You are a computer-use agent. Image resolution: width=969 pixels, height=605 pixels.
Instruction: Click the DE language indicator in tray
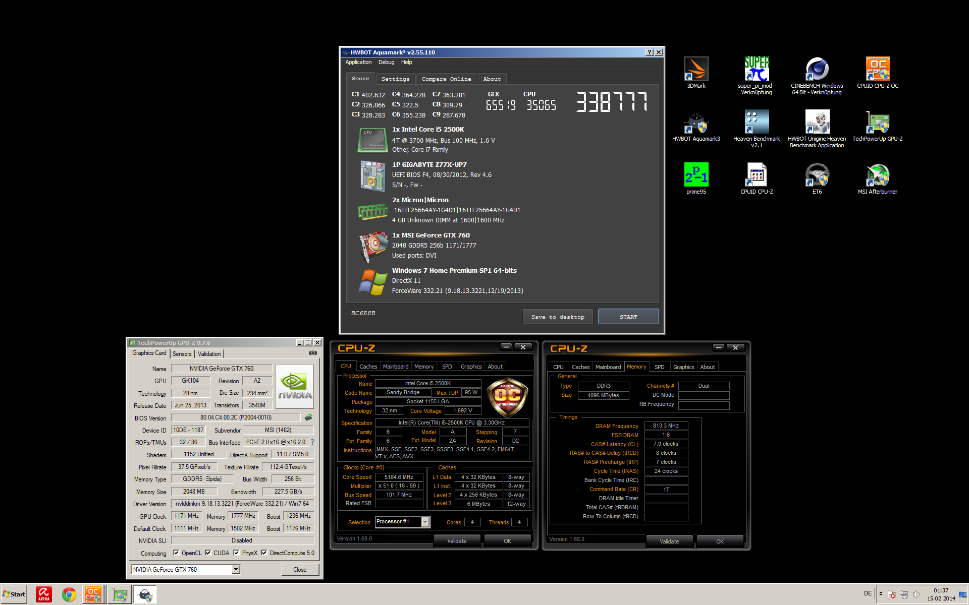(868, 593)
